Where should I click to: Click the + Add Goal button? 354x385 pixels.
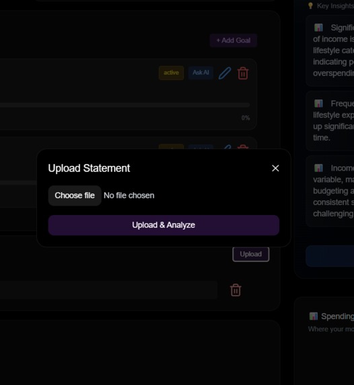click(234, 40)
